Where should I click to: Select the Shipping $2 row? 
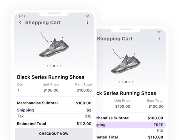pyautogui.click(x=54, y=110)
